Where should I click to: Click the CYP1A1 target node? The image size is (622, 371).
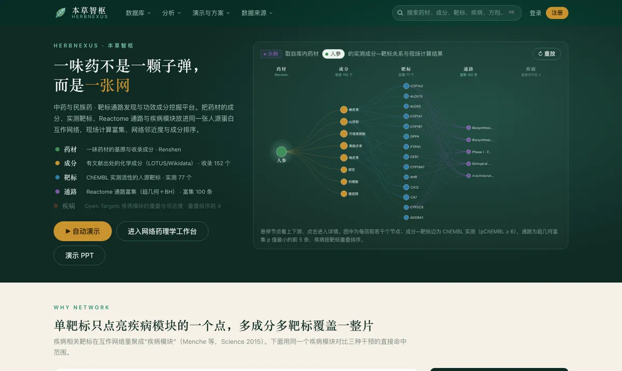tap(406, 117)
